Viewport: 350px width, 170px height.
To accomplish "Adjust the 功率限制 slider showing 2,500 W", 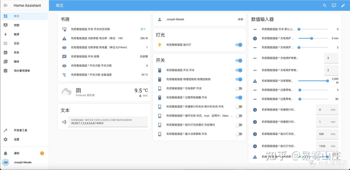I will pyautogui.click(x=313, y=81).
